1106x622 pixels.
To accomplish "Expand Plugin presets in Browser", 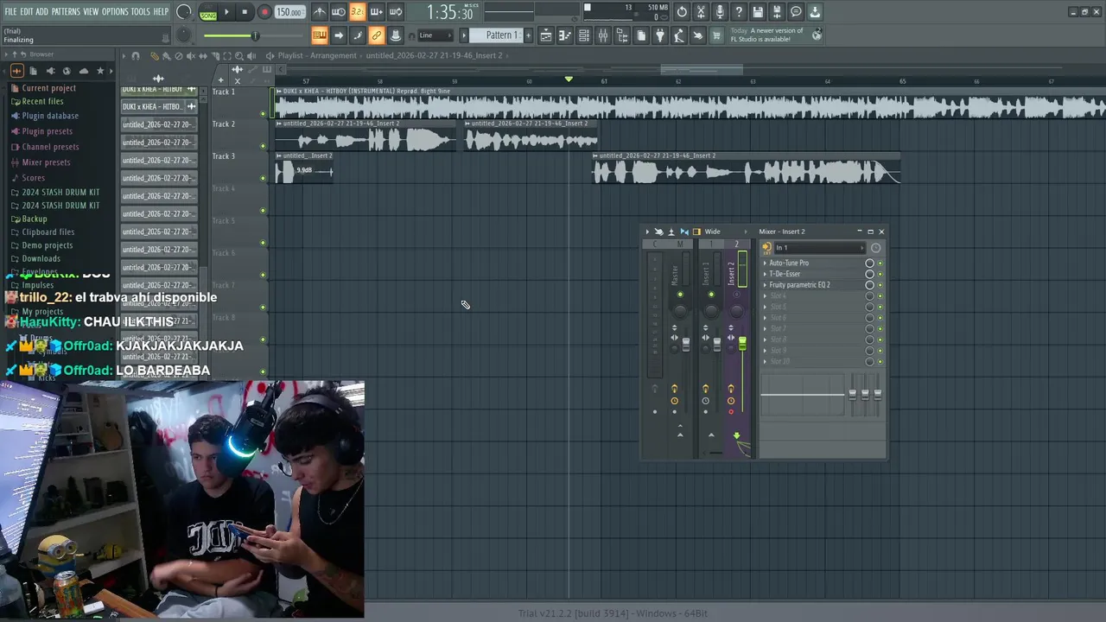I will click(47, 131).
